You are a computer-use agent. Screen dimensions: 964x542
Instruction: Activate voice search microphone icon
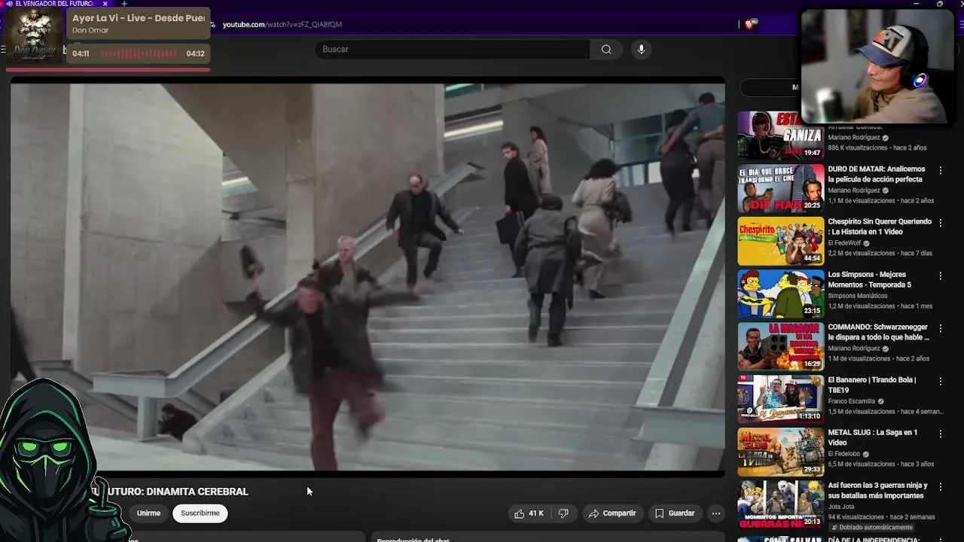[641, 50]
